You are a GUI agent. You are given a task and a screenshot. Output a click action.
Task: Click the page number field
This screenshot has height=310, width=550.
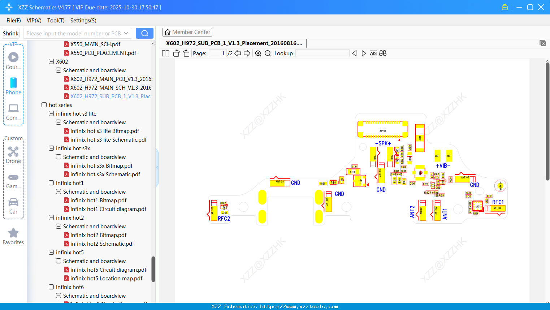218,53
